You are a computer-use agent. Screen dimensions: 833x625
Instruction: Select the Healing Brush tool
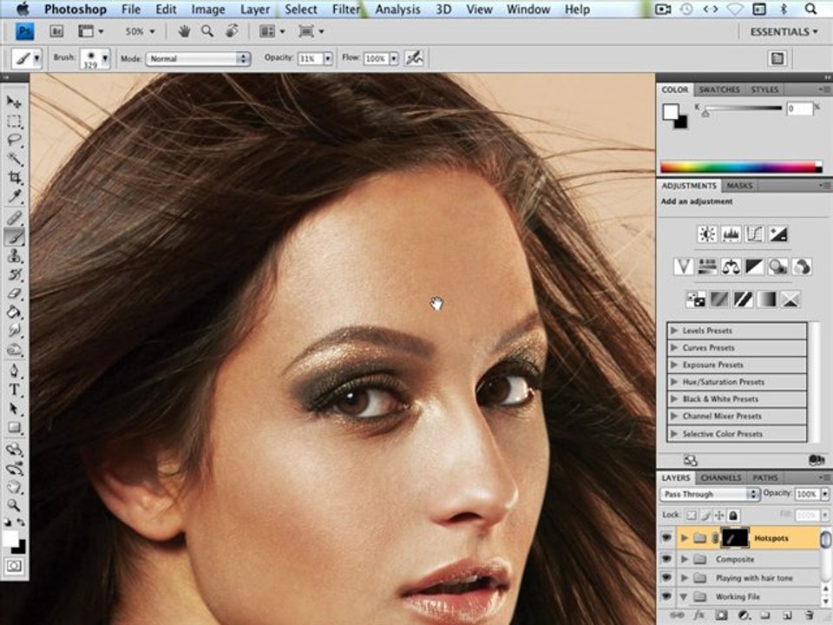[x=14, y=218]
